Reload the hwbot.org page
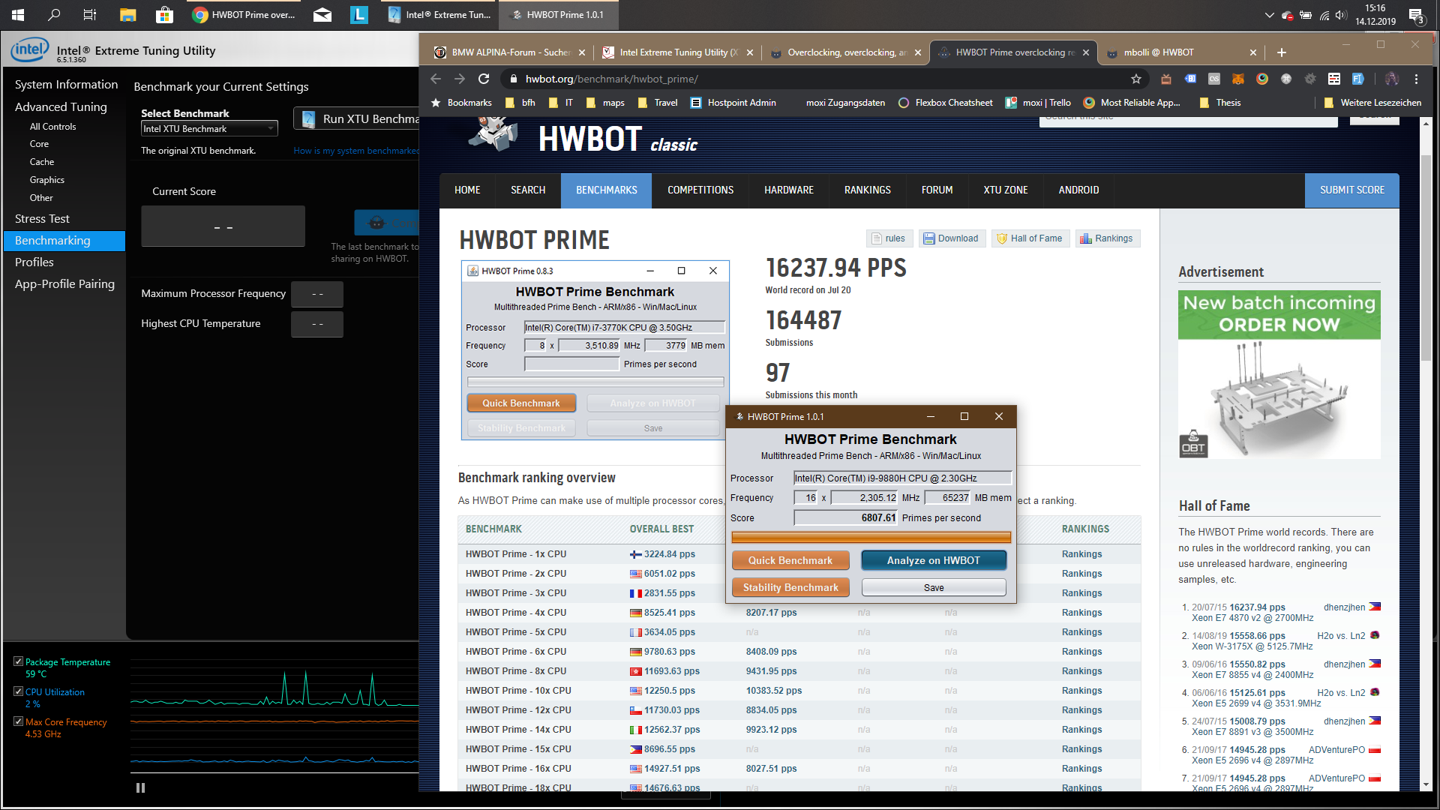Image resolution: width=1440 pixels, height=810 pixels. point(484,79)
